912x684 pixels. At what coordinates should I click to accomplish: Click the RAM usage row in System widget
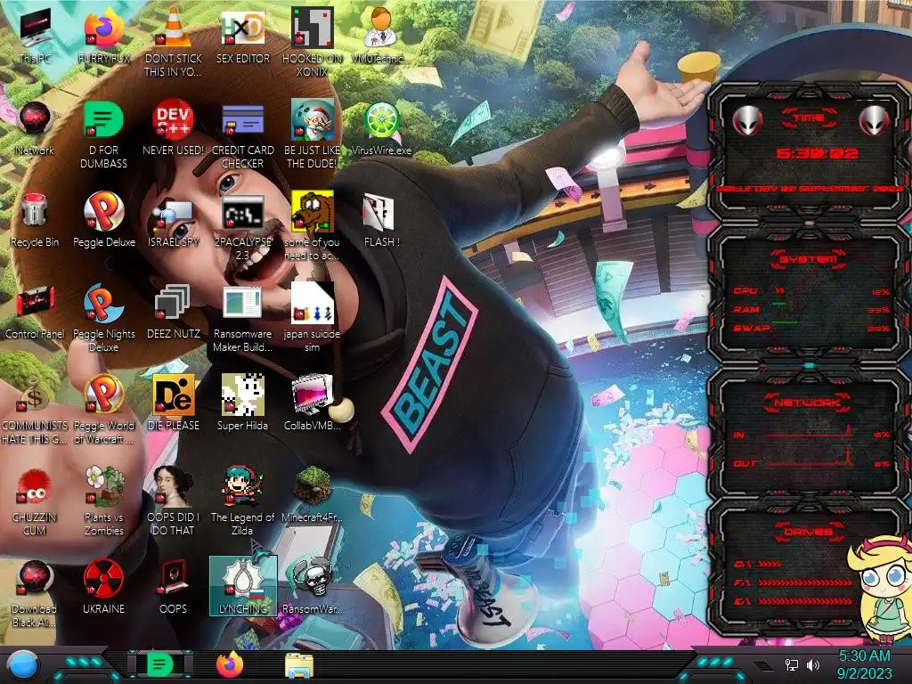[x=812, y=309]
